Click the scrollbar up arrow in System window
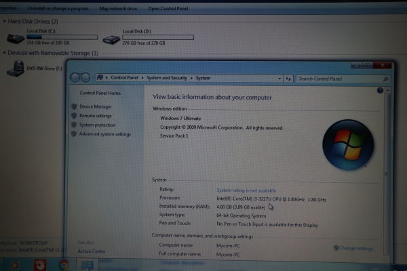This screenshot has height=271, width=407. (387, 90)
